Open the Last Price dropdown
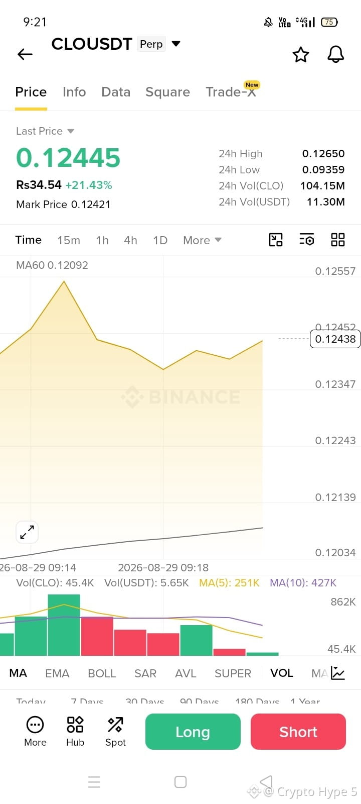 tap(45, 131)
